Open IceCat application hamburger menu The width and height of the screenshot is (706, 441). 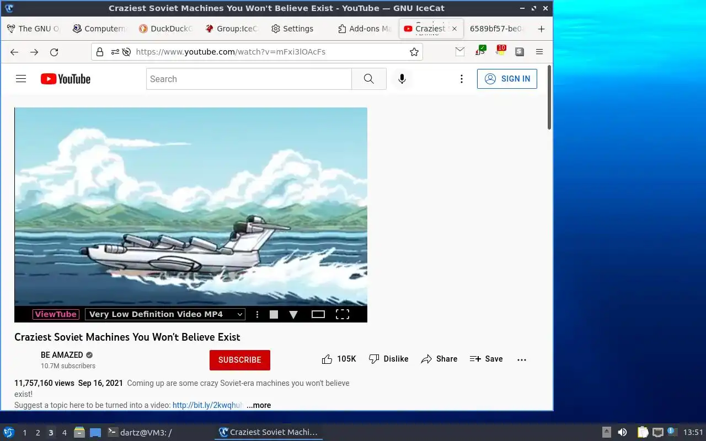(539, 52)
